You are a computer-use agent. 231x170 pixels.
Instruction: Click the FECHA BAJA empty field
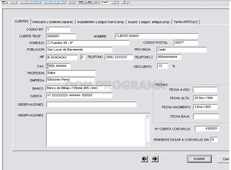[206, 116]
